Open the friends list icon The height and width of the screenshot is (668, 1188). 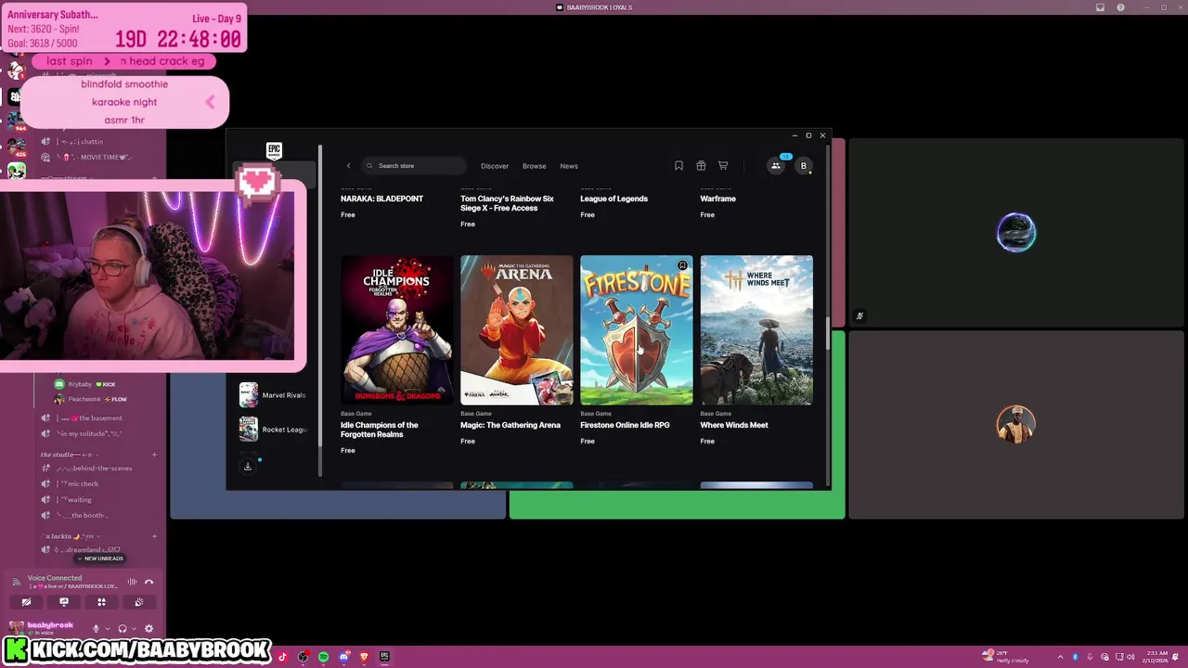pos(776,166)
